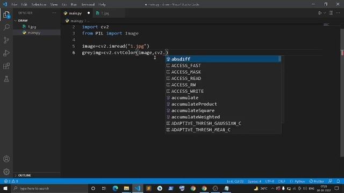Click the suggestion list scrollbar
The height and width of the screenshot is (193, 344).
pyautogui.click(x=279, y=58)
